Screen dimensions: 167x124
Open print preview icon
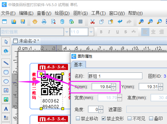click(53, 22)
